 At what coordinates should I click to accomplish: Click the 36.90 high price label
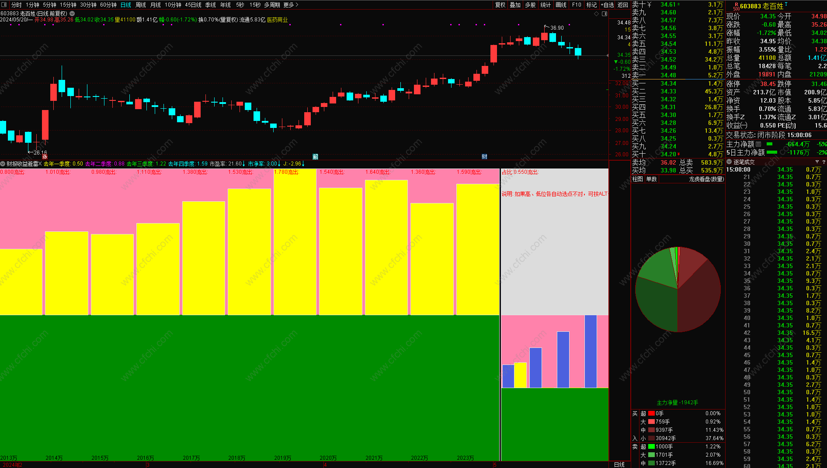(557, 28)
